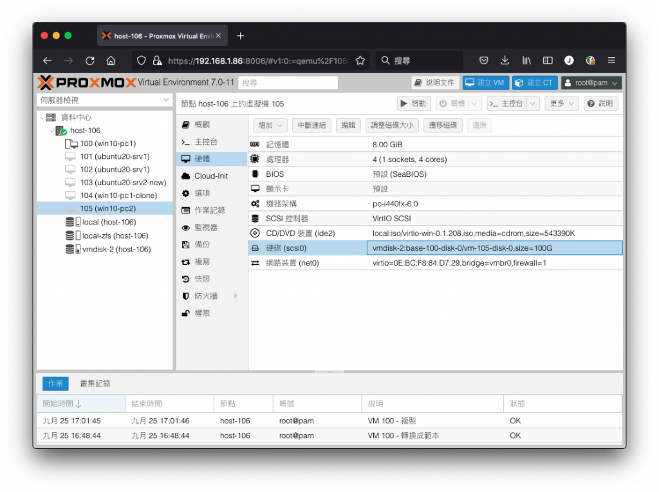
Task: Click the 調整磁碟大小 button
Action: coord(392,125)
